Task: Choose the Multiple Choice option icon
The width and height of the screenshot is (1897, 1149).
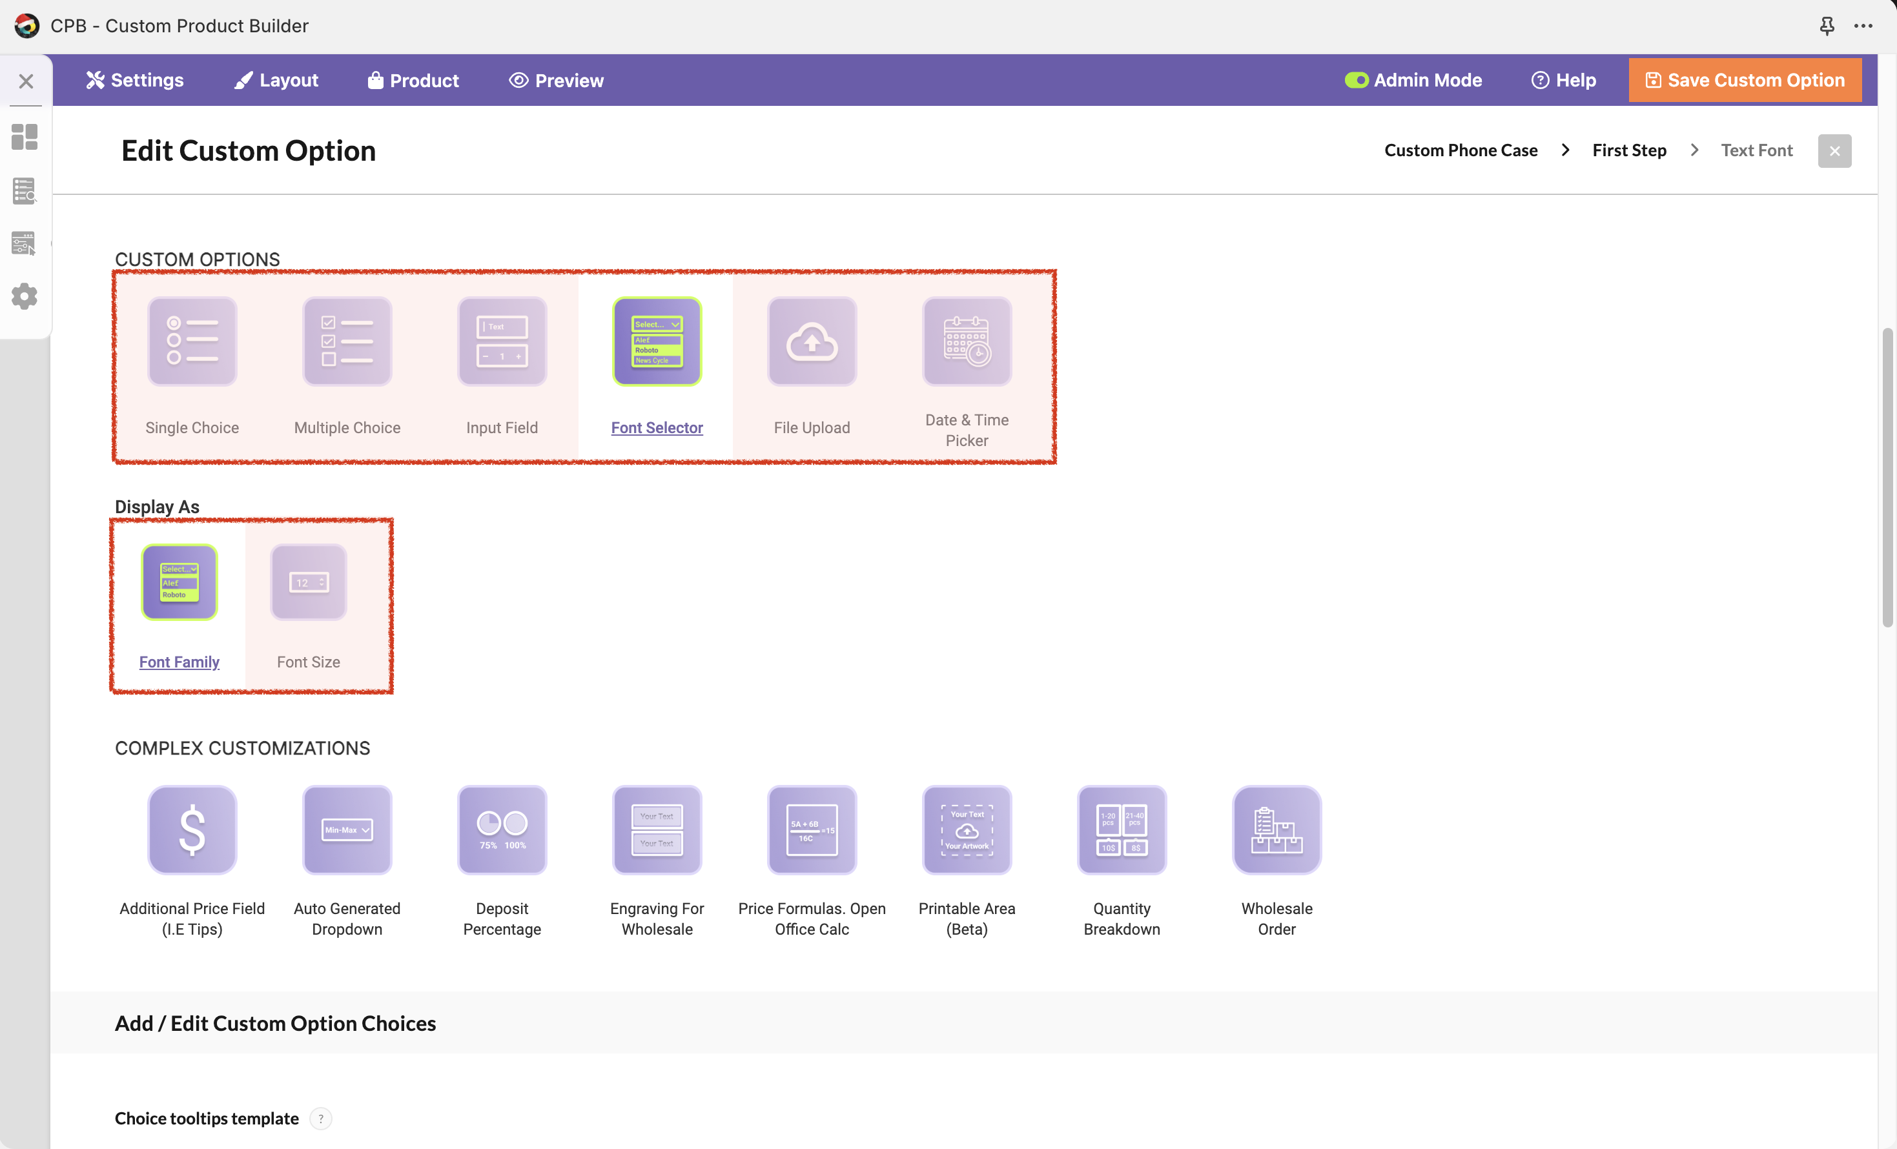Action: [x=347, y=341]
